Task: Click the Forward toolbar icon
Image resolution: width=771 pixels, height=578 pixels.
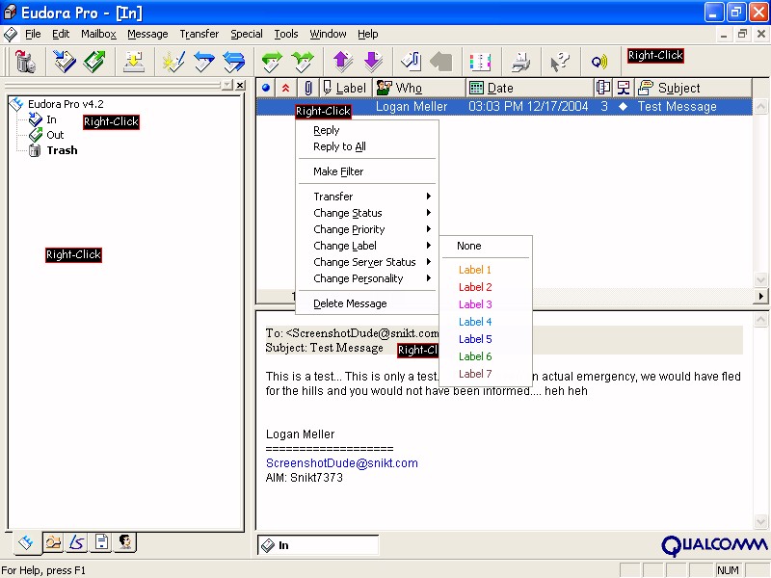Action: [x=272, y=62]
